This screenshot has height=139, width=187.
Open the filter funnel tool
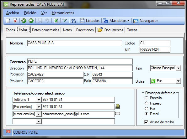(65, 21)
